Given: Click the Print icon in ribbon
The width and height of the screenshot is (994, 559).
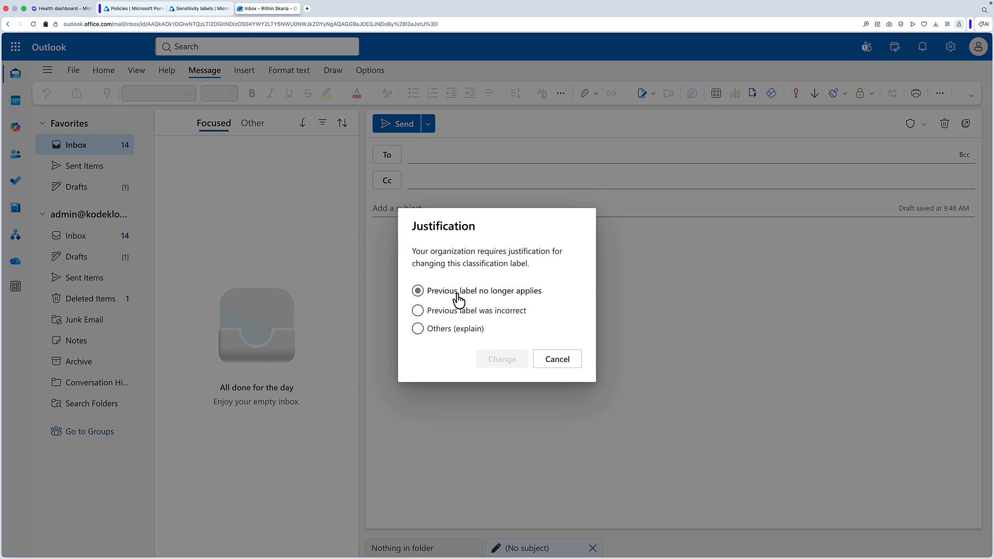Looking at the screenshot, I should 916,93.
